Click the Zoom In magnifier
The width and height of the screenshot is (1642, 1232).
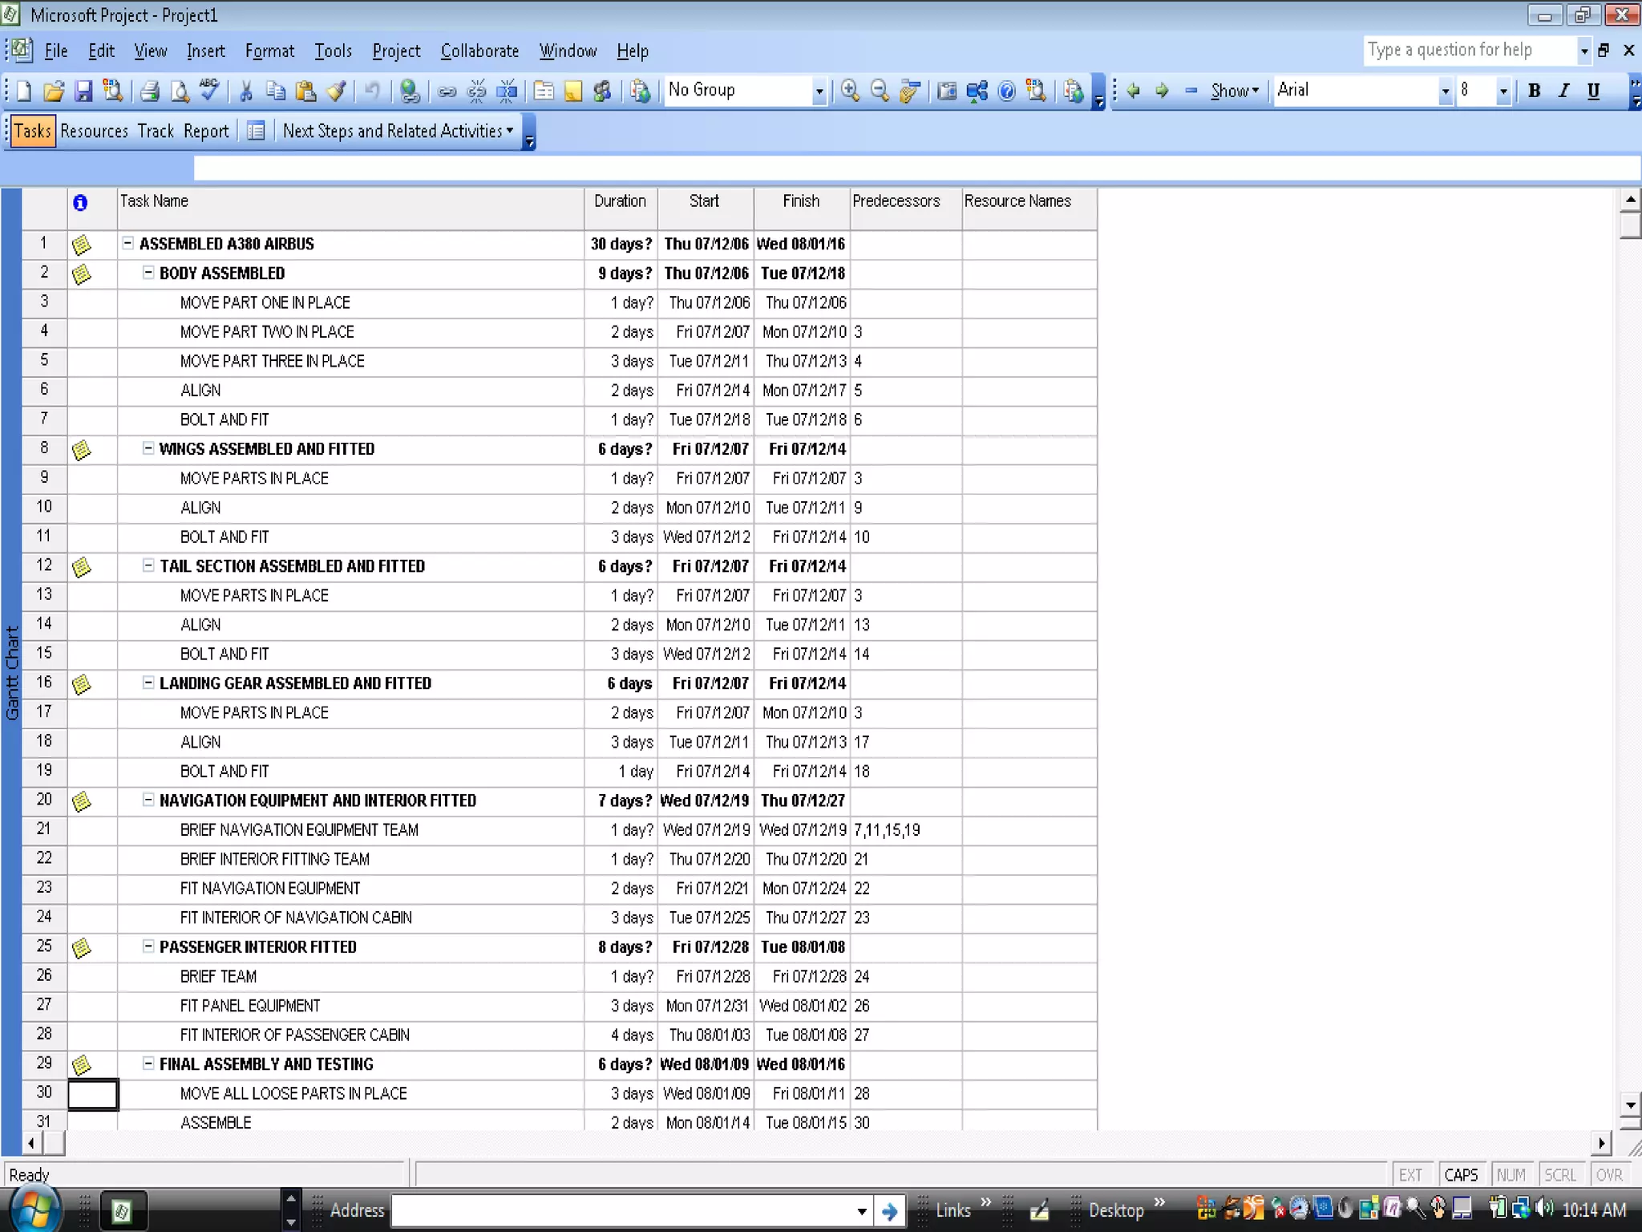coord(850,91)
